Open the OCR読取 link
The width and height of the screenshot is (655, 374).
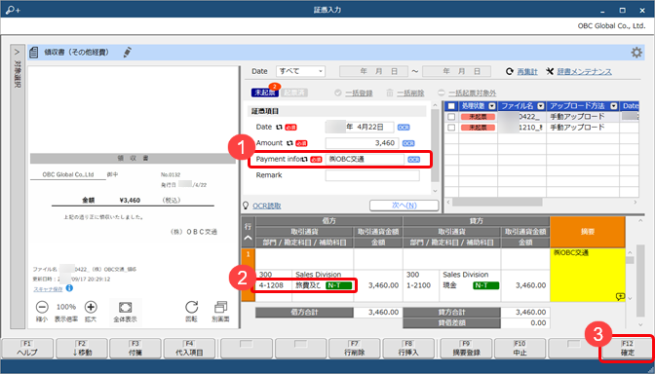266,206
